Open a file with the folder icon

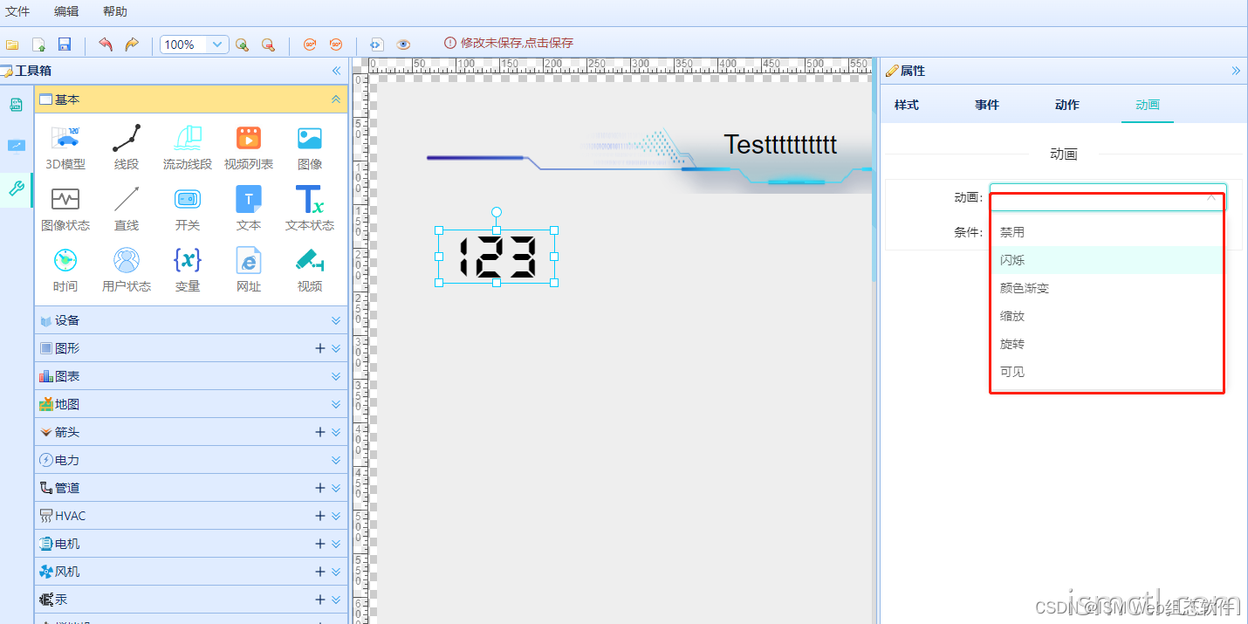pyautogui.click(x=12, y=45)
